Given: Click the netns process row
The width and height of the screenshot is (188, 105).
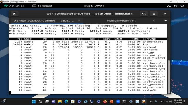Looking at the screenshot, I should (88, 60).
